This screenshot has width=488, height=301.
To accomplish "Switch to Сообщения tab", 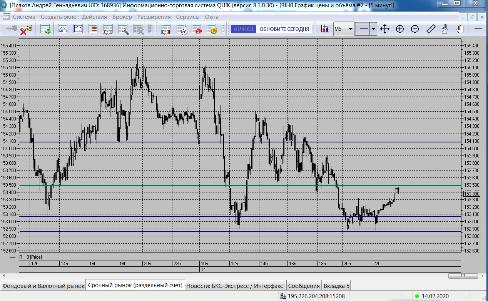I will (304, 286).
